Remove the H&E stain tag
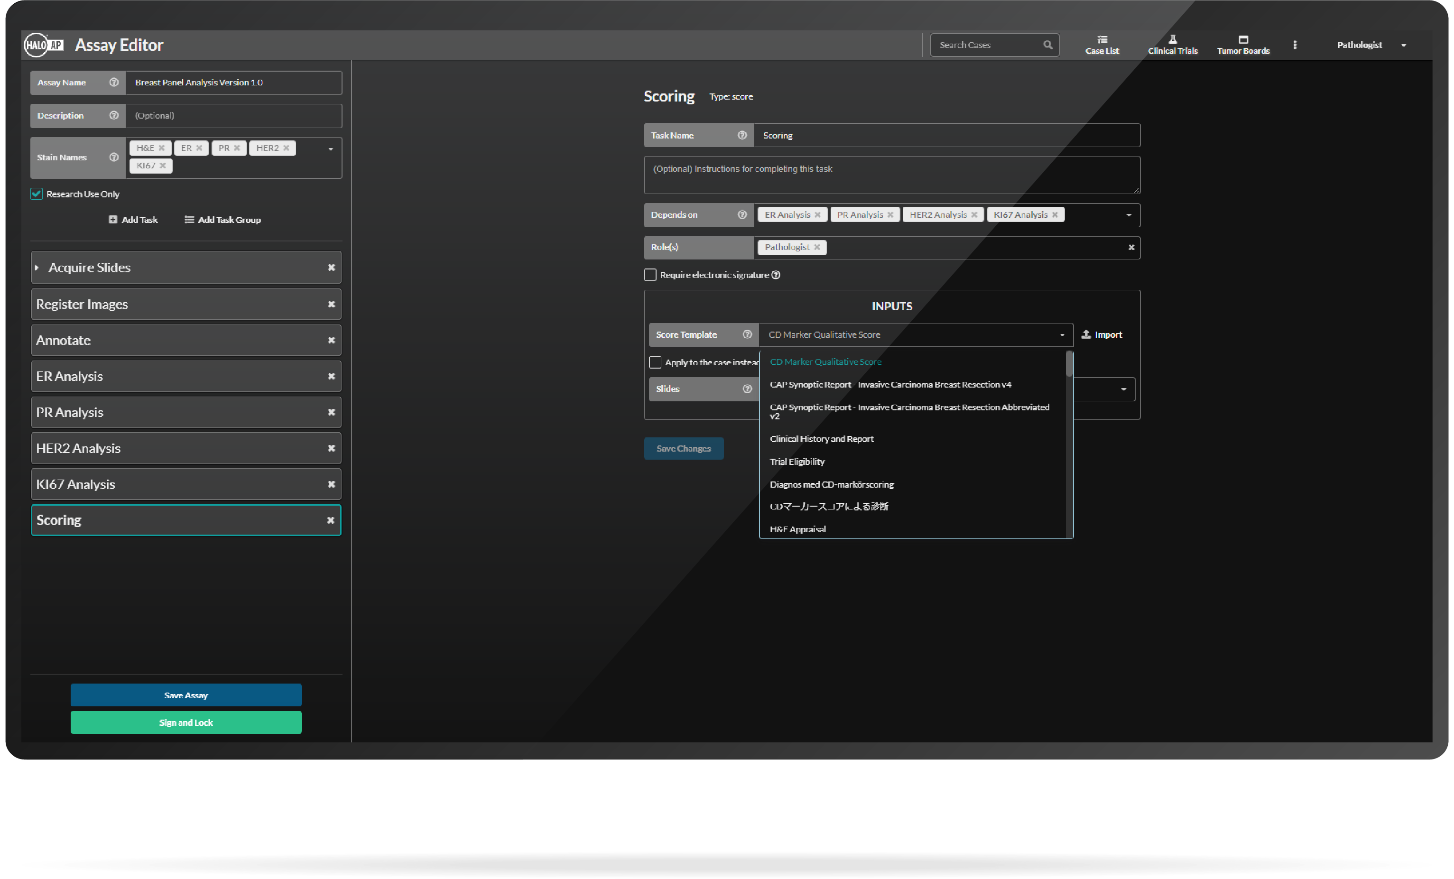1454x879 pixels. point(162,148)
